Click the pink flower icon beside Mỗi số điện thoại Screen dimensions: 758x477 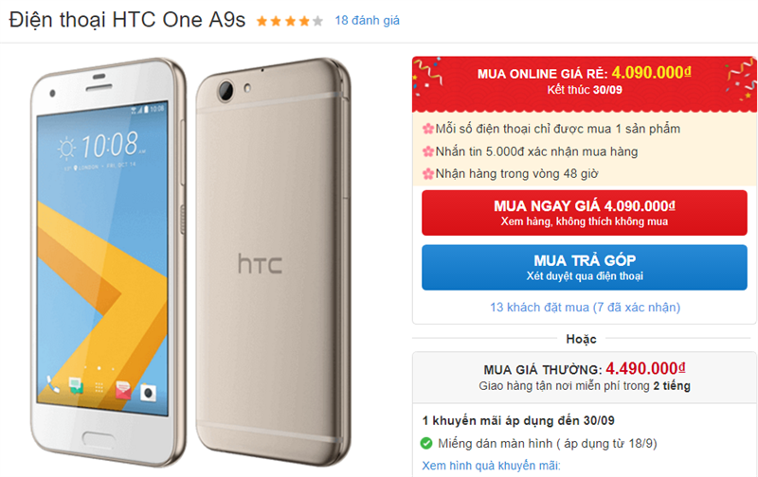tap(428, 129)
